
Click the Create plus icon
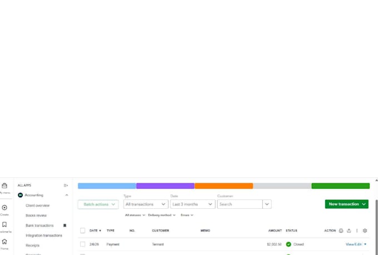(4, 208)
